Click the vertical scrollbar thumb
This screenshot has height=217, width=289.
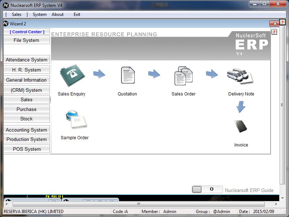coord(282,105)
